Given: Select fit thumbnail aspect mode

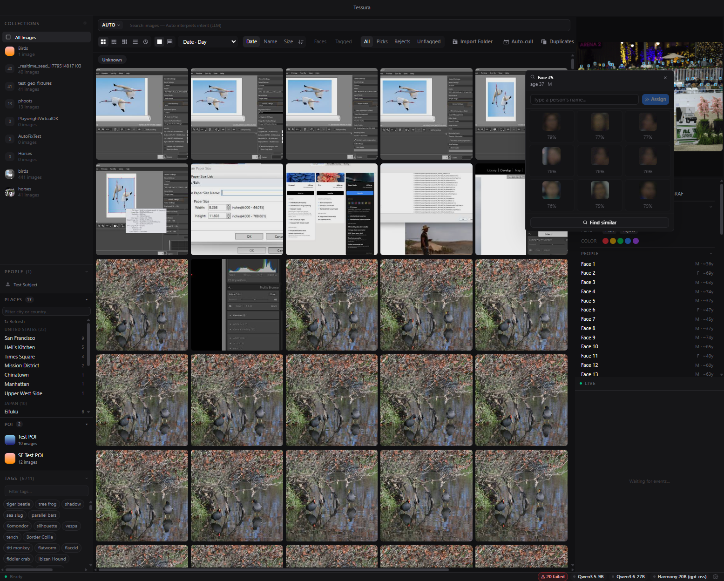Looking at the screenshot, I should coord(170,42).
